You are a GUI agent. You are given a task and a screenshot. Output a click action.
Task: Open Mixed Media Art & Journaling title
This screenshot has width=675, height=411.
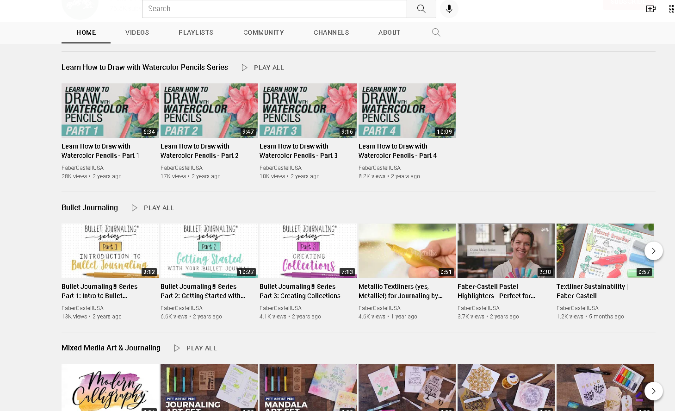pos(111,348)
